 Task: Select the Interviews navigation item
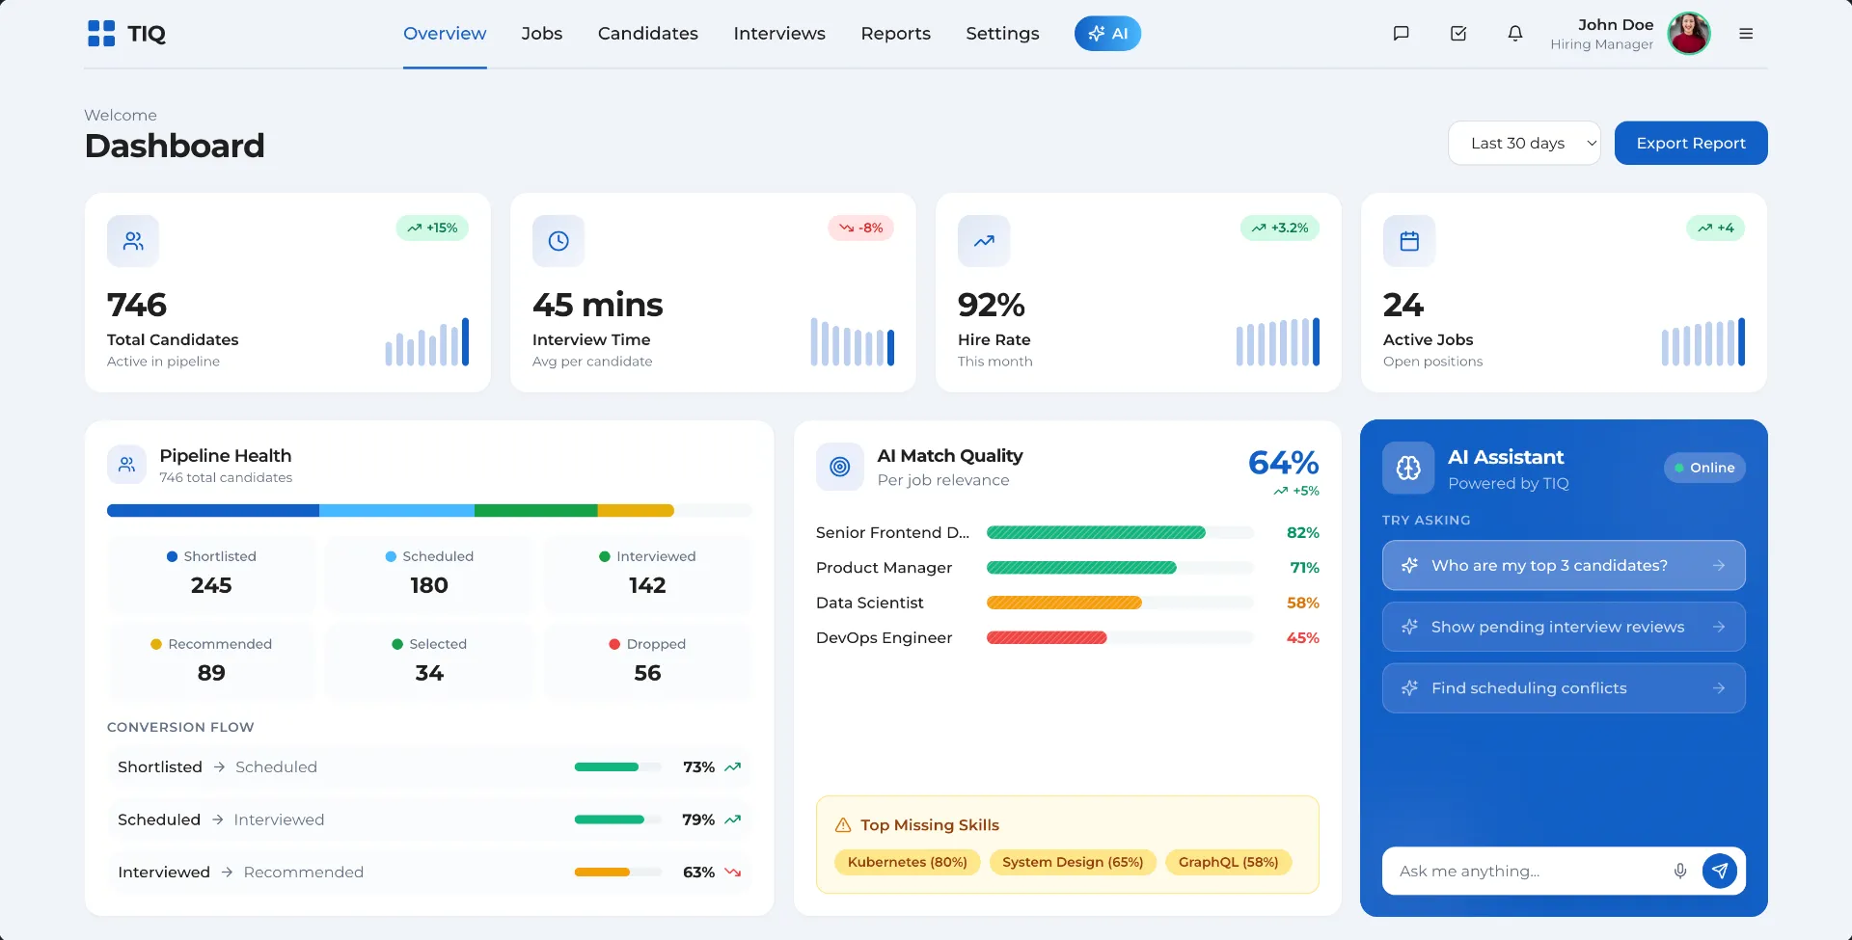point(779,33)
